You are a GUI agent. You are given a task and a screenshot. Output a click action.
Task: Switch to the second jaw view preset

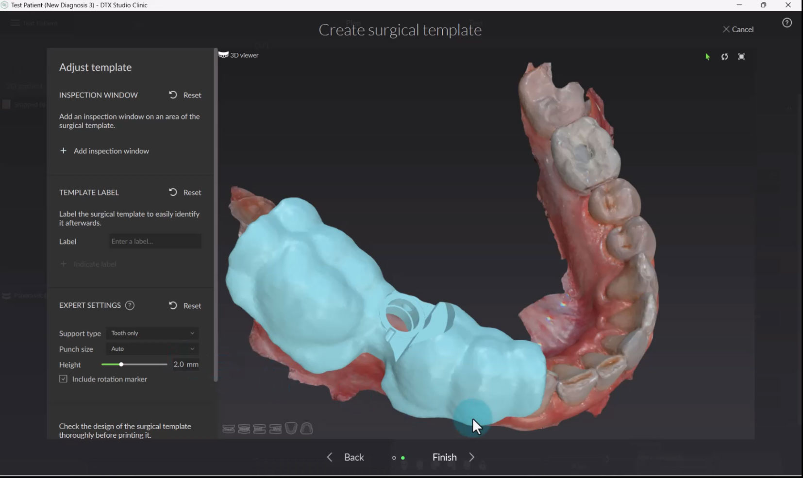coord(244,429)
